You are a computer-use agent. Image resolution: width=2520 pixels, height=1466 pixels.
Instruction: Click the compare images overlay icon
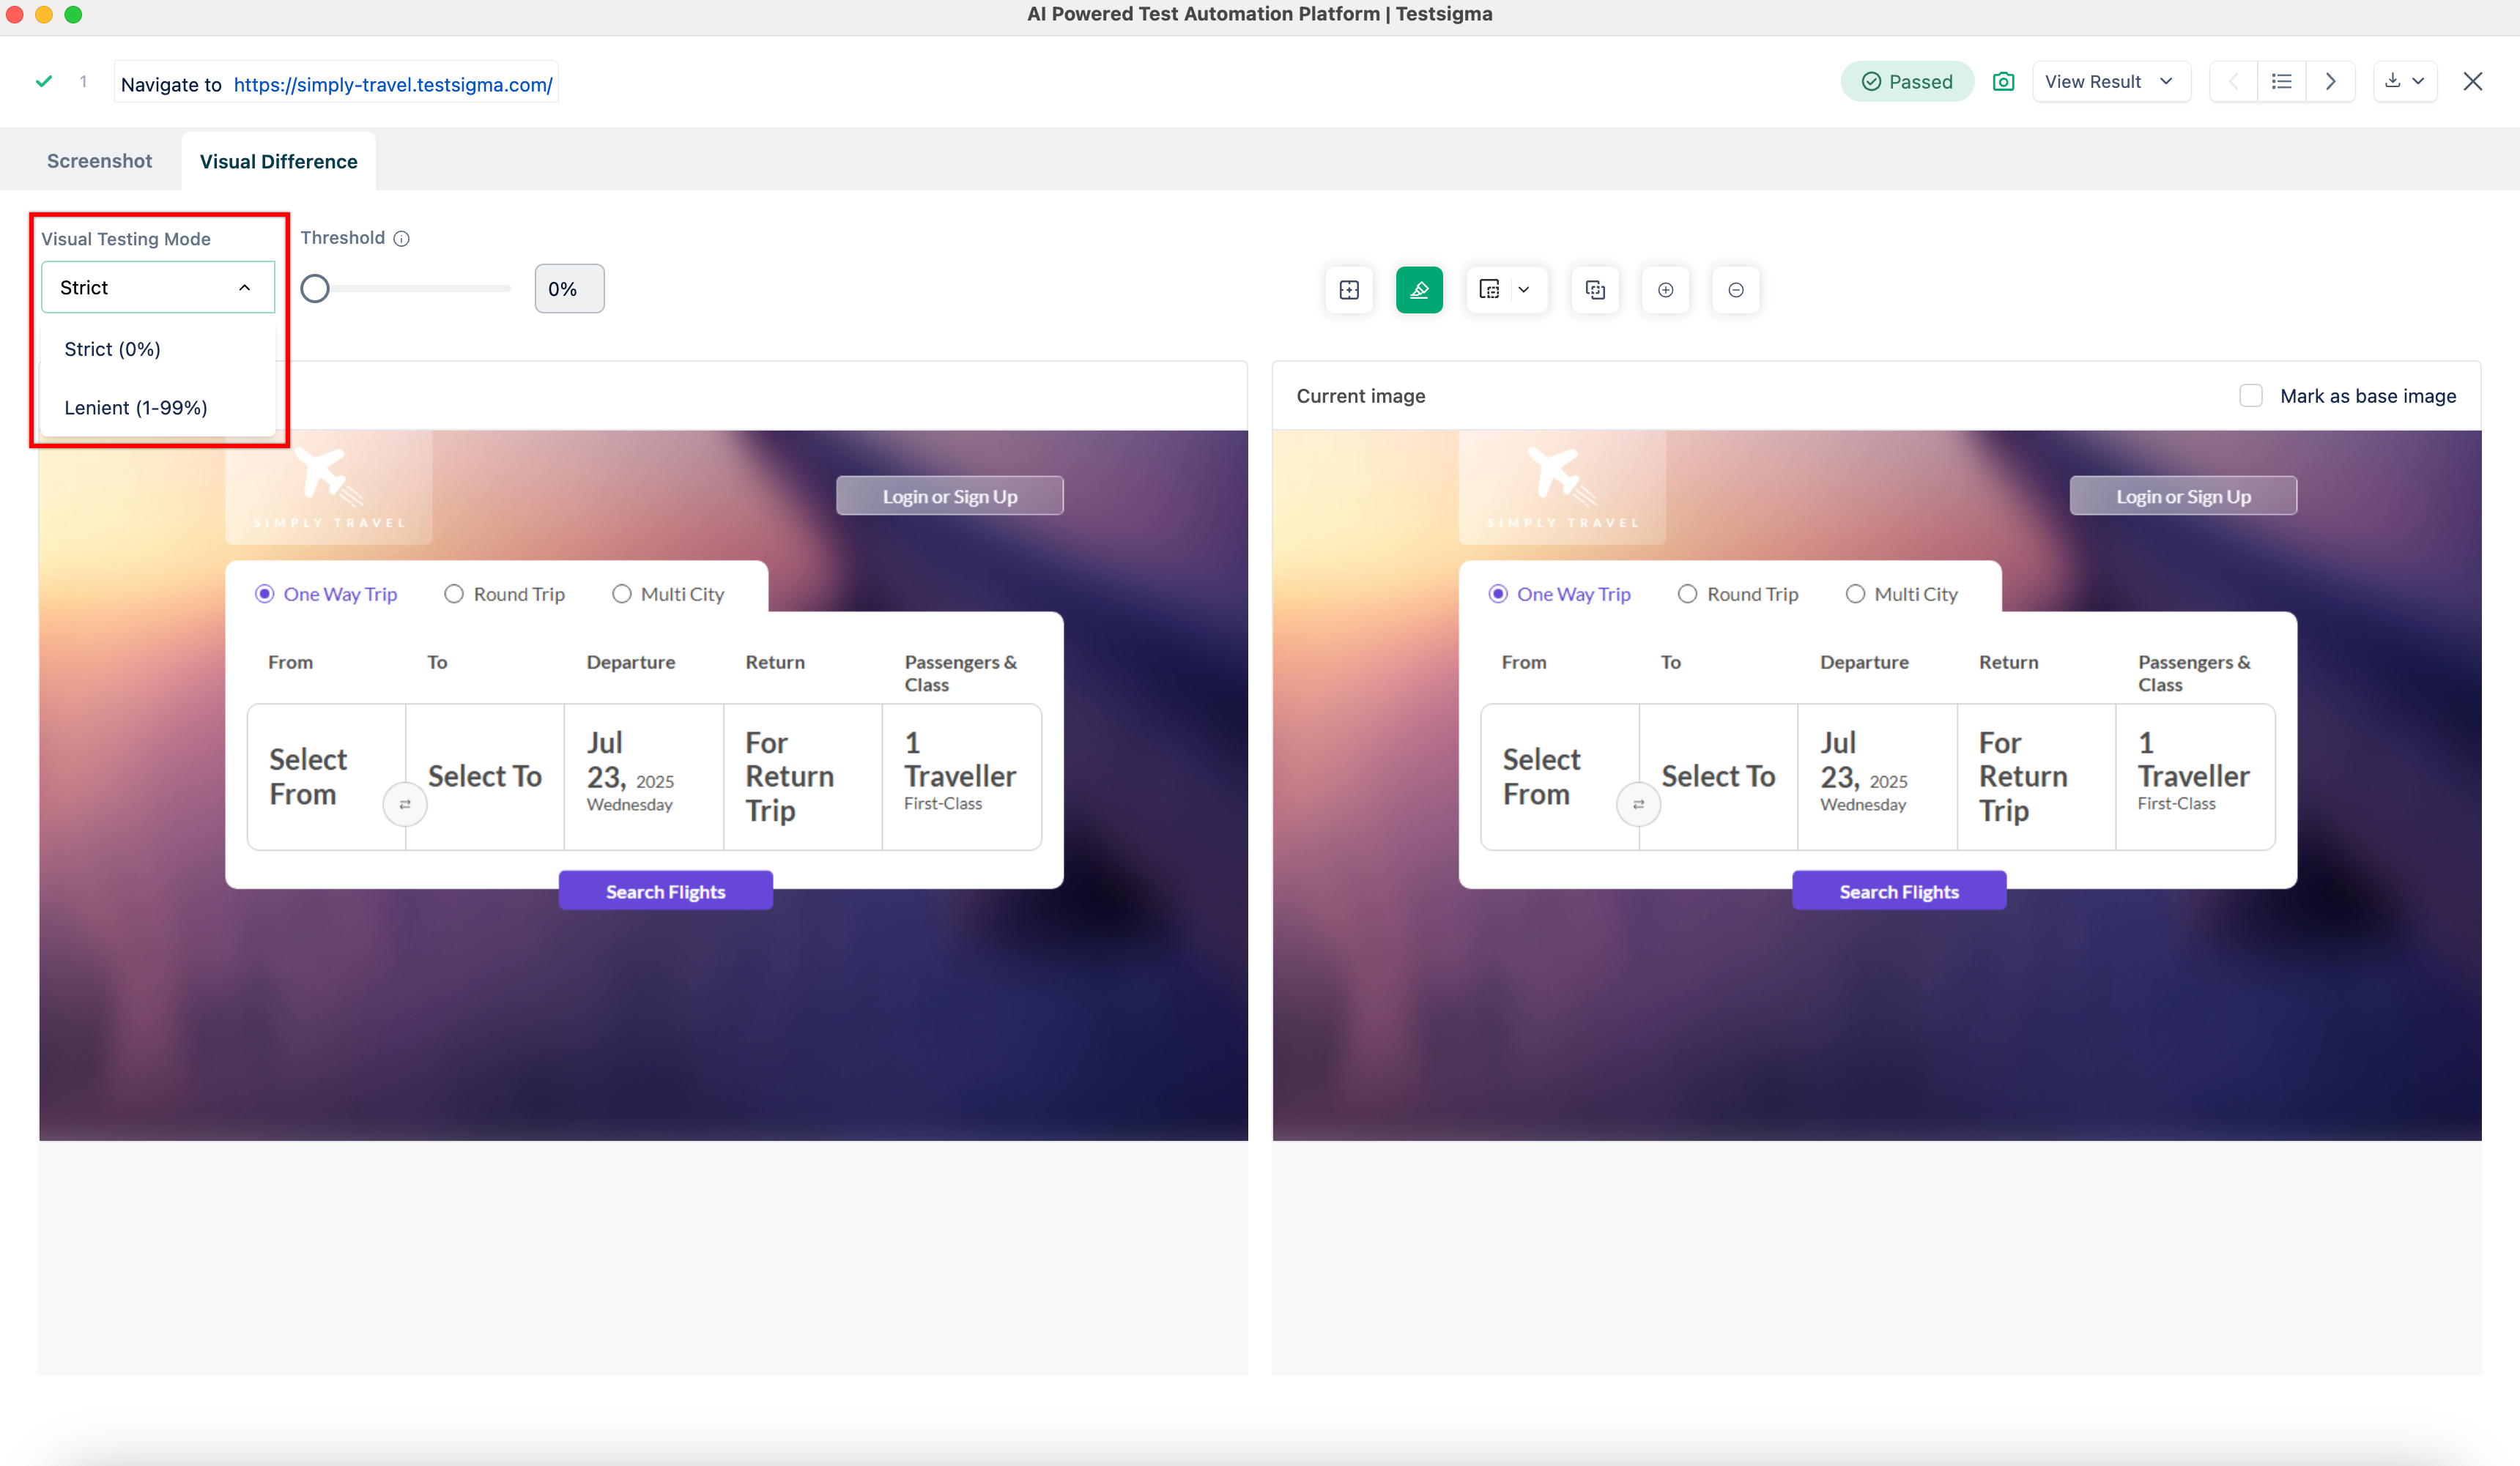point(1595,290)
